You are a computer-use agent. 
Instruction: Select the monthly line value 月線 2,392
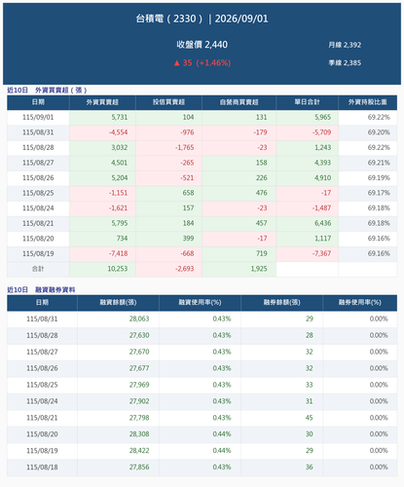pyautogui.click(x=345, y=45)
